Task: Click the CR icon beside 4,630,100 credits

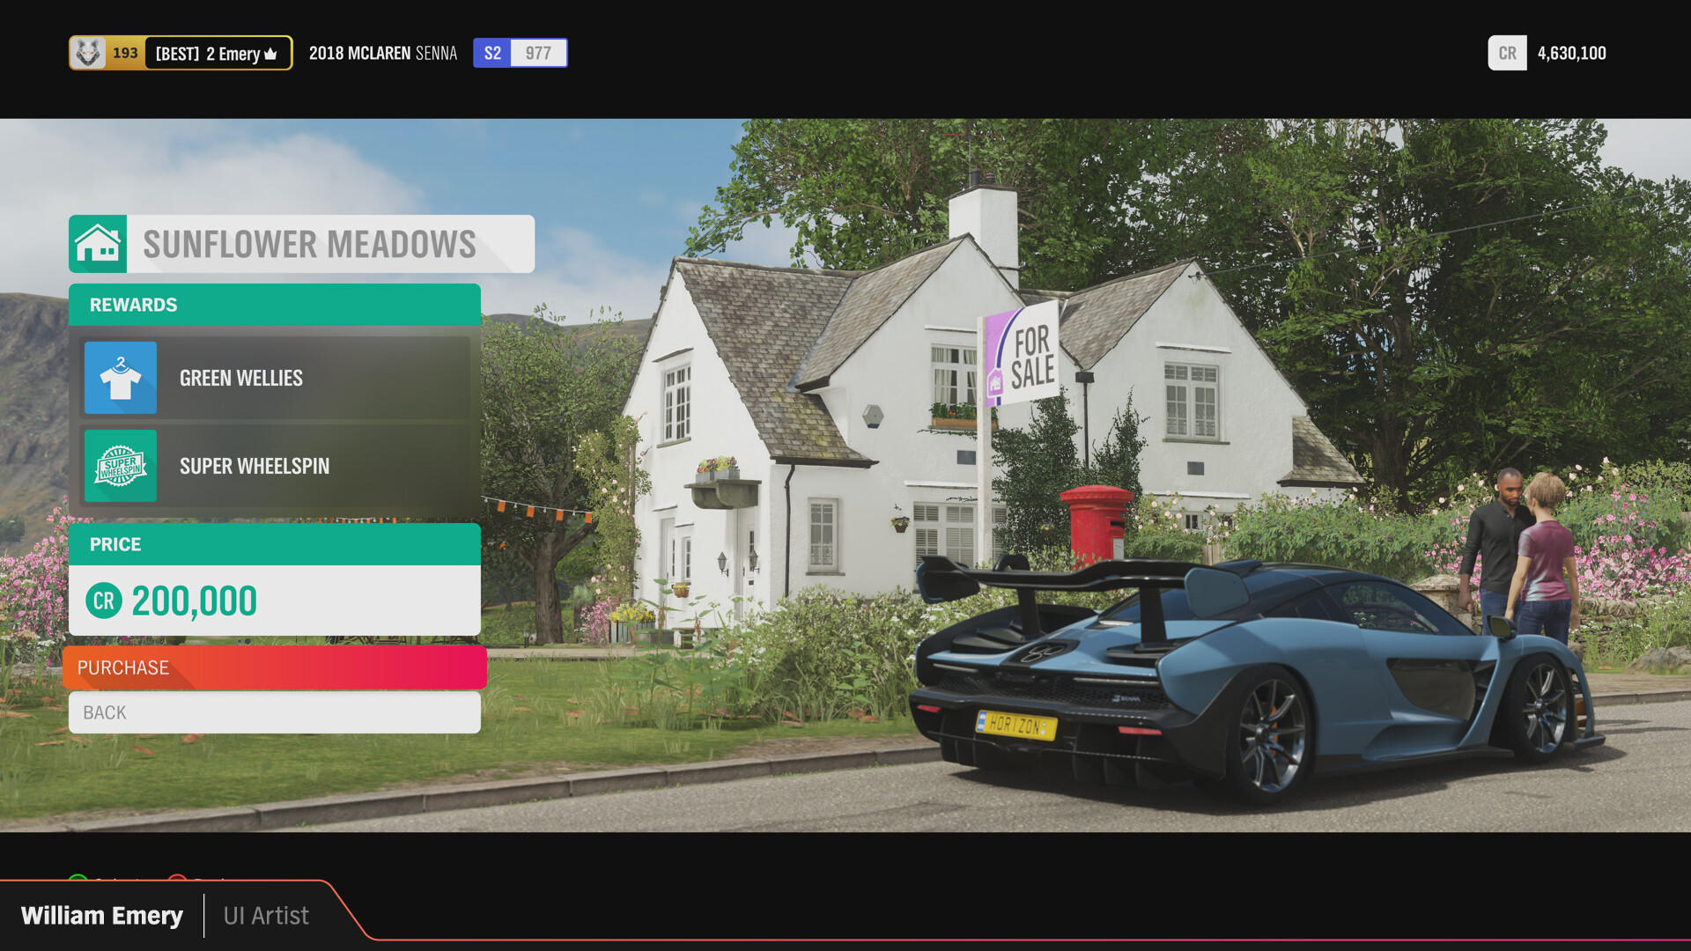Action: pyautogui.click(x=1507, y=53)
